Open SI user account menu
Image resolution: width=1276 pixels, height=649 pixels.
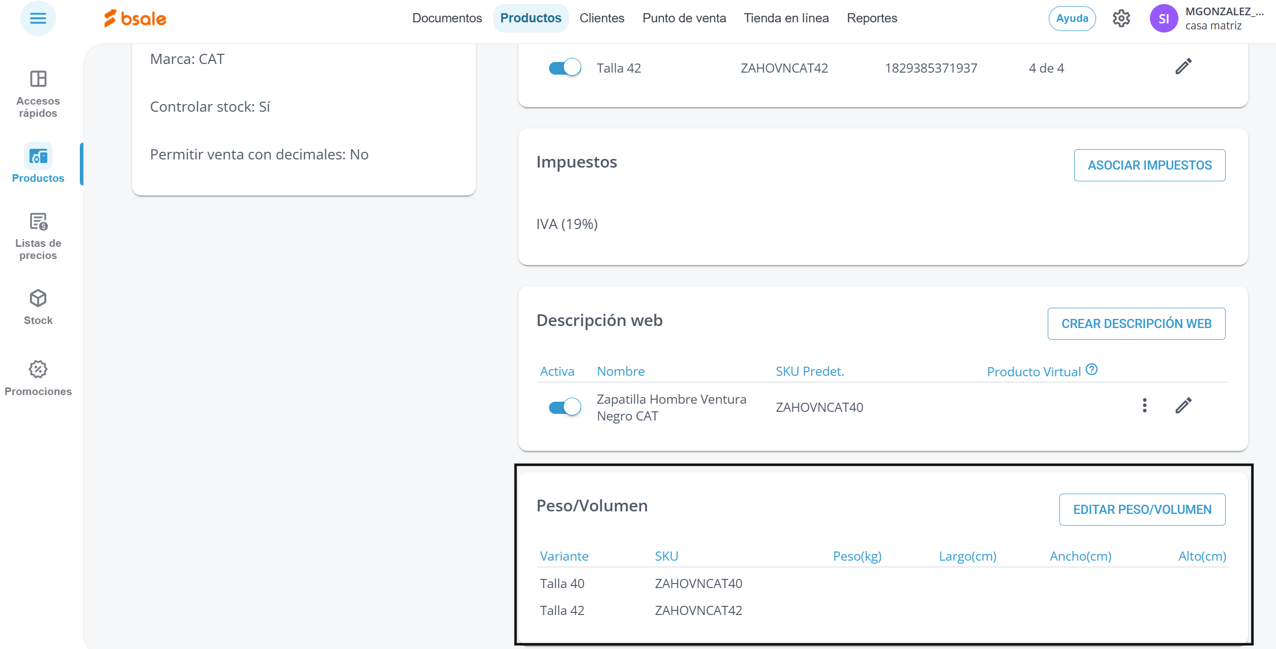tap(1164, 19)
